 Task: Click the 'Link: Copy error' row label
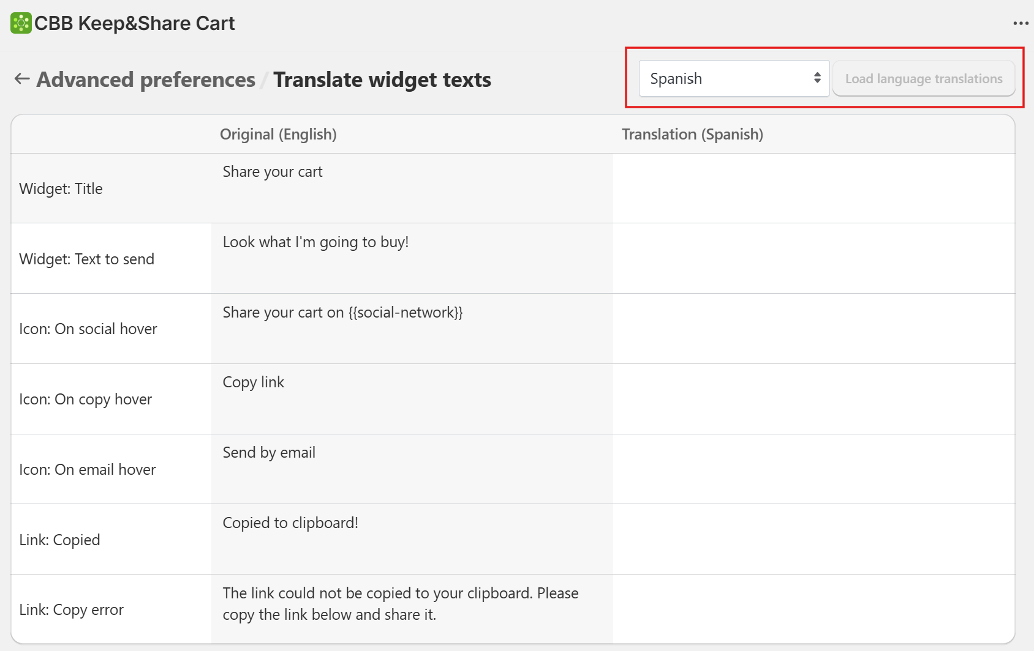coord(71,609)
